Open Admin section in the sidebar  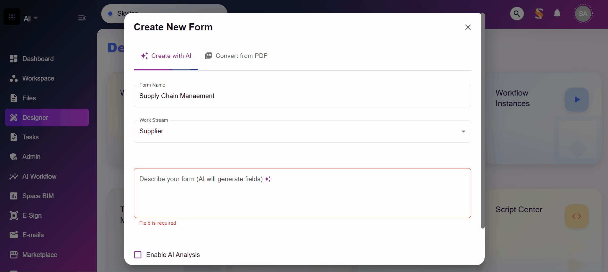point(47,157)
